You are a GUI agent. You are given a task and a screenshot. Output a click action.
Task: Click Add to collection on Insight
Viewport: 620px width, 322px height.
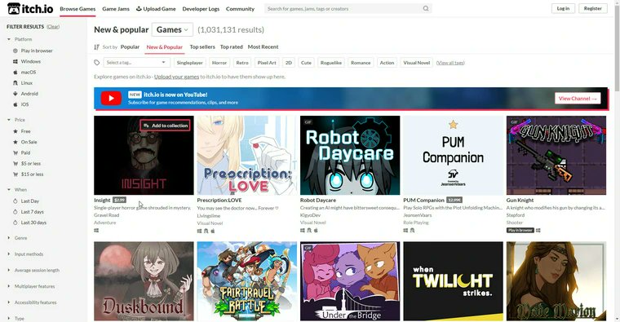(166, 126)
